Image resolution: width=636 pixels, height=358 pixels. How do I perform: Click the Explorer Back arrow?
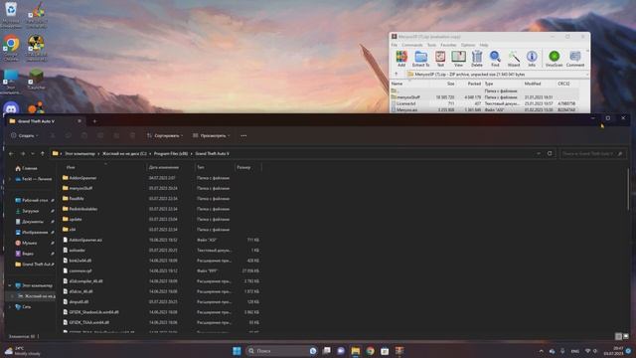pos(11,154)
